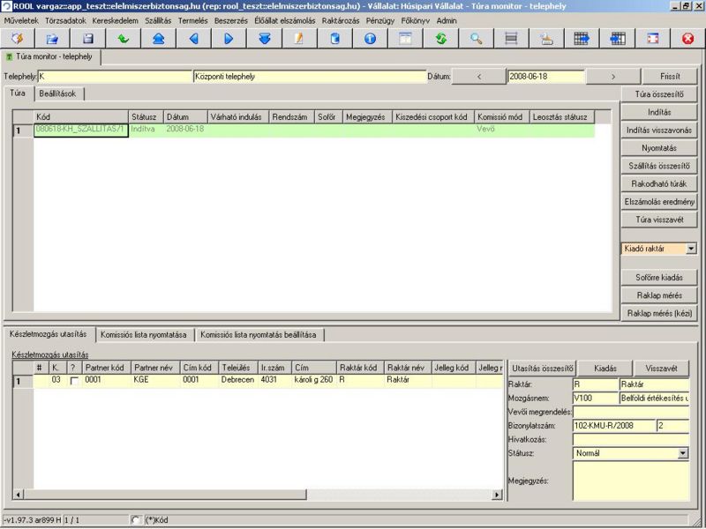Open the Kiadó raktár dropdown
The image size is (706, 529).
690,250
